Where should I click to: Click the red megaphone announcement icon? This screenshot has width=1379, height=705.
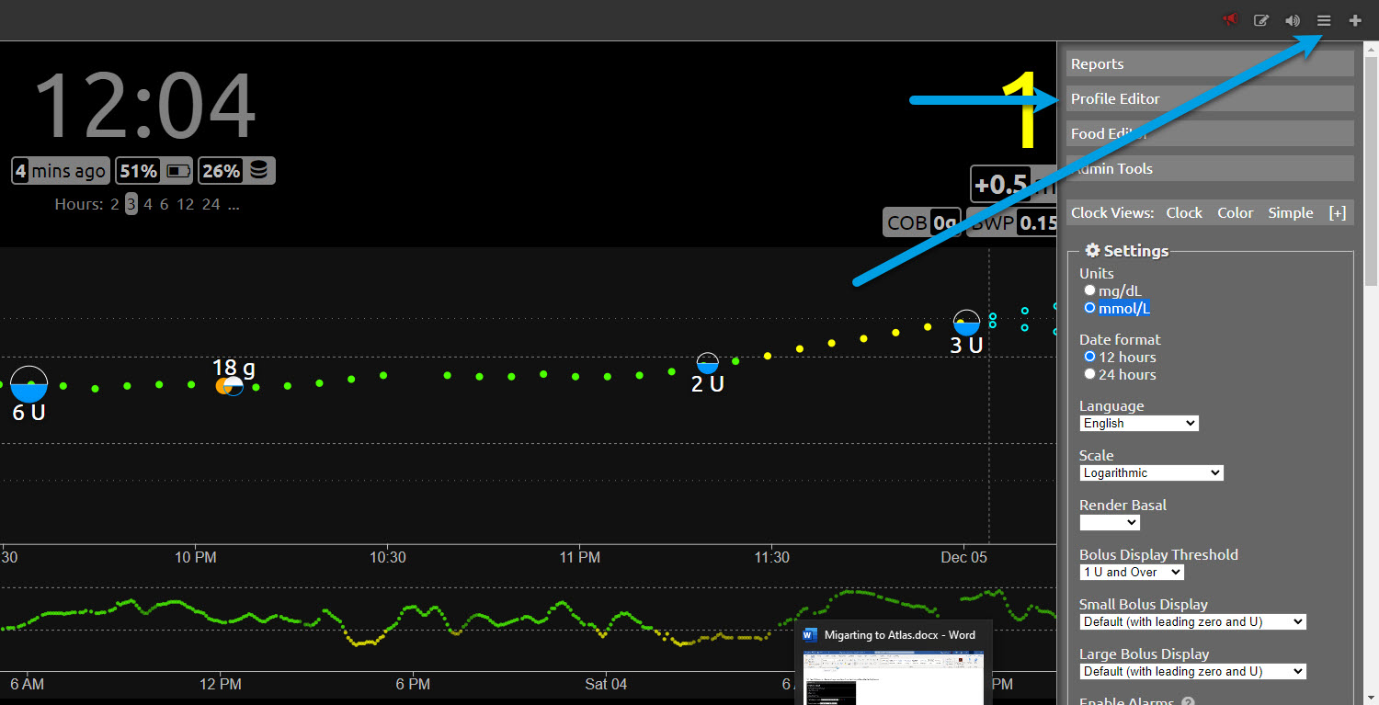pyautogui.click(x=1230, y=20)
